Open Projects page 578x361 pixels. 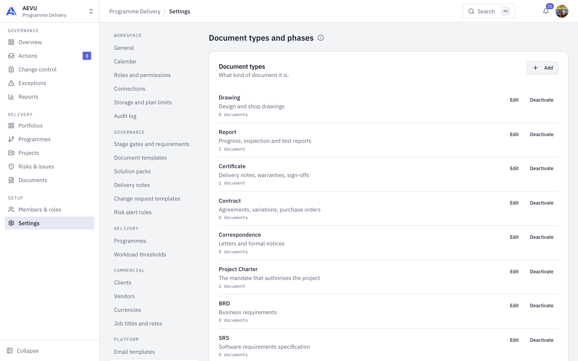pos(50,153)
